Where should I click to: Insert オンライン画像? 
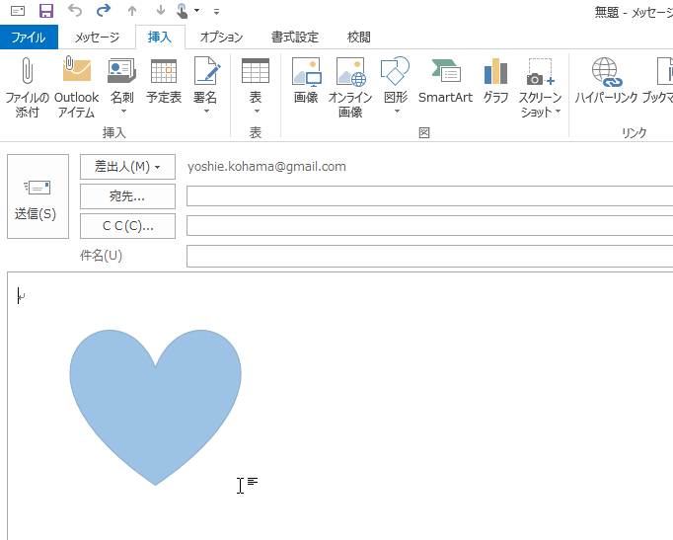(350, 87)
